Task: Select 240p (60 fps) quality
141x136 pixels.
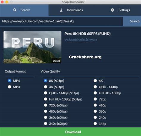Action: point(46,124)
